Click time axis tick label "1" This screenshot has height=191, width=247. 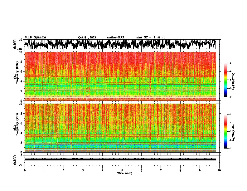point(44,170)
